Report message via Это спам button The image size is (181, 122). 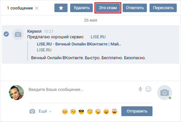pos(108,8)
